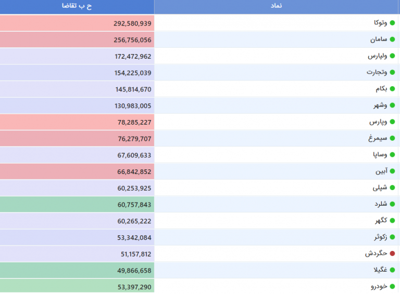Click the value 76,279,707
Screen dimensions: 400x294
click(x=134, y=139)
